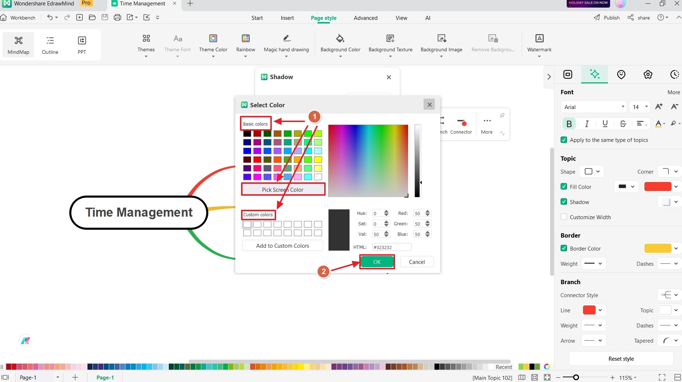Open file folder icon
The image size is (682, 382).
coord(92,17)
